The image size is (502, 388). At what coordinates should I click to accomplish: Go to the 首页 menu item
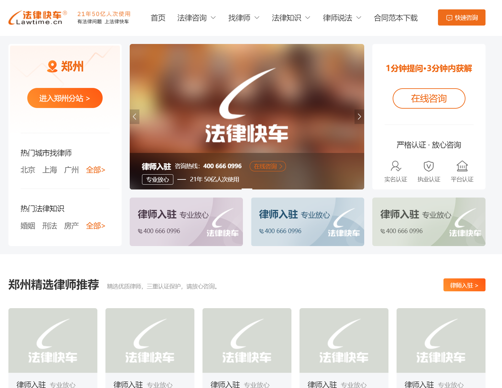[x=158, y=18]
